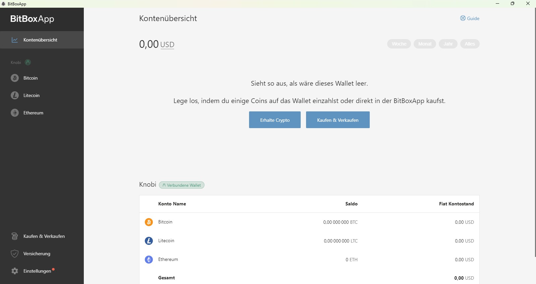The width and height of the screenshot is (536, 284).
Task: Open the Ethereum account from the sidebar
Action: (42, 113)
